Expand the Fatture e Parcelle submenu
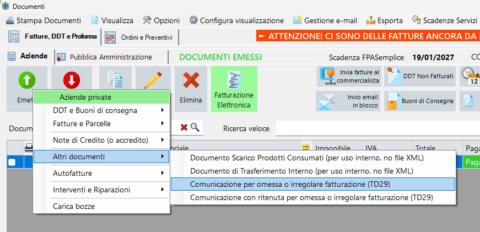The image size is (480, 232). pos(101,124)
